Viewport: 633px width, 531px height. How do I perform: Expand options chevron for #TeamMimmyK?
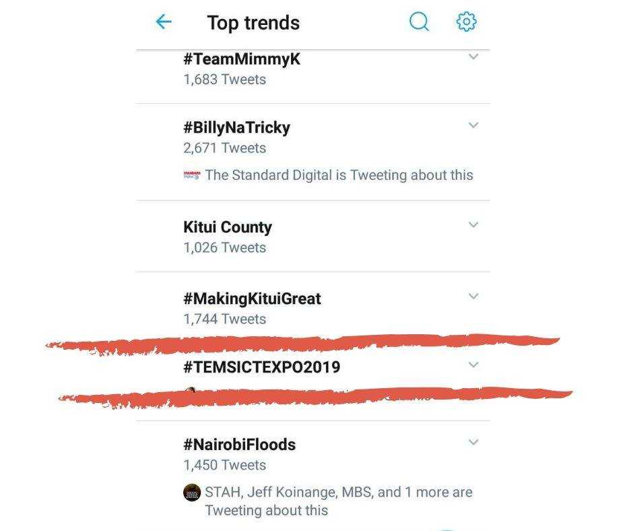pyautogui.click(x=473, y=57)
